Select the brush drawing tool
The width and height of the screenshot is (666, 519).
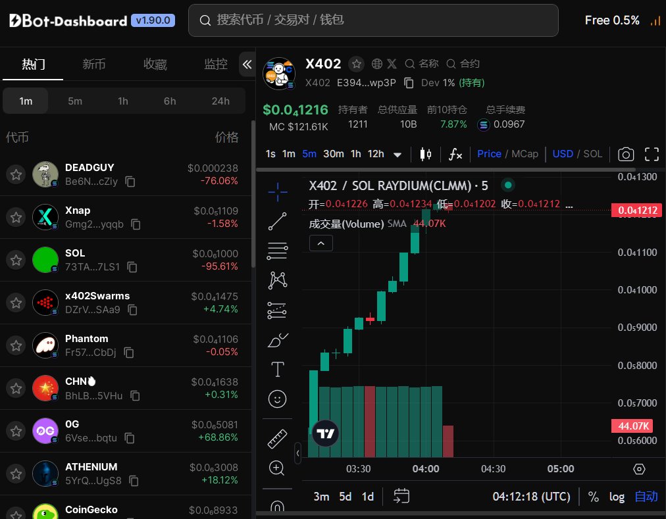pyautogui.click(x=277, y=340)
